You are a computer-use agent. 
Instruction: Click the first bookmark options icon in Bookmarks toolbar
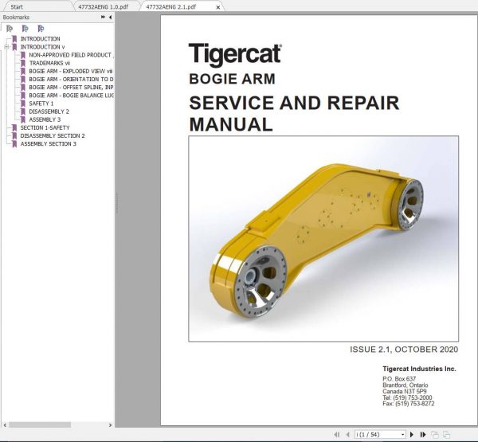pyautogui.click(x=10, y=29)
